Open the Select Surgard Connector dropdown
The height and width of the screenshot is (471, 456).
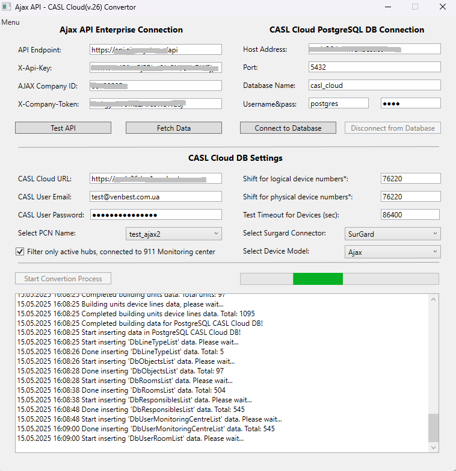(x=393, y=234)
